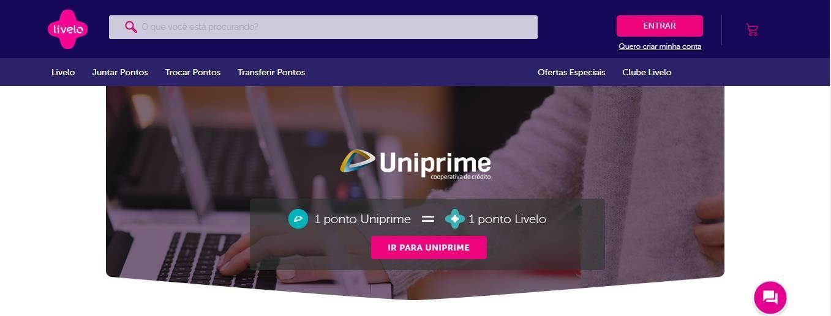
Task: Click the teal Uniprime point icon
Action: 298,219
